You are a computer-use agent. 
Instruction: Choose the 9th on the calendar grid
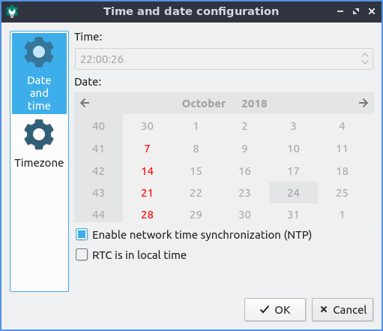coord(244,149)
